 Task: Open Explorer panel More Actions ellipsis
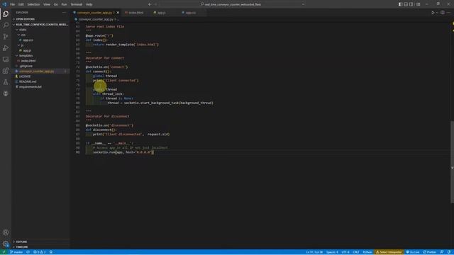point(65,13)
